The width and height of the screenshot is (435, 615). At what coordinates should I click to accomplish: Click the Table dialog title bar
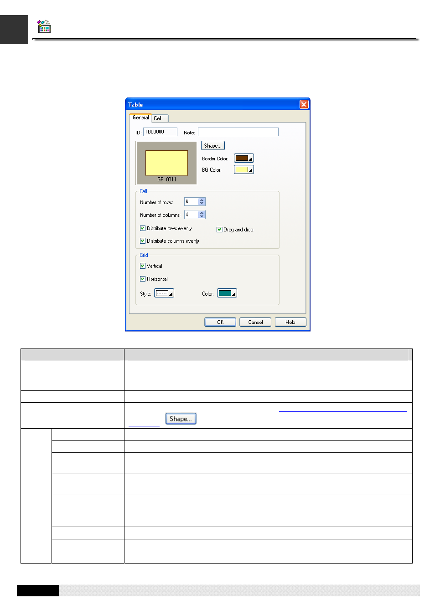pos(217,104)
